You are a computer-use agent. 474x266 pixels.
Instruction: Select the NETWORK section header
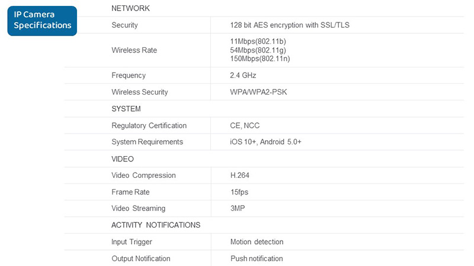tap(130, 8)
